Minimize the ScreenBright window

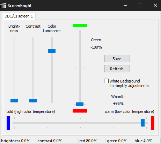(125, 5)
